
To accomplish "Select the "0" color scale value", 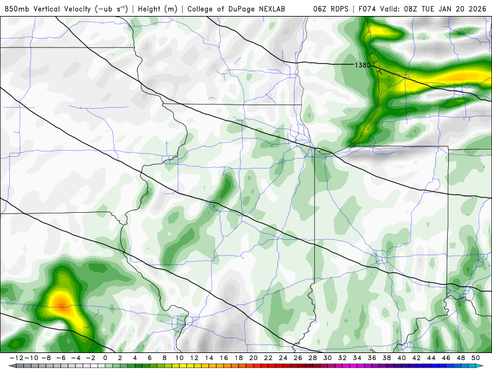I will pos(105,358).
